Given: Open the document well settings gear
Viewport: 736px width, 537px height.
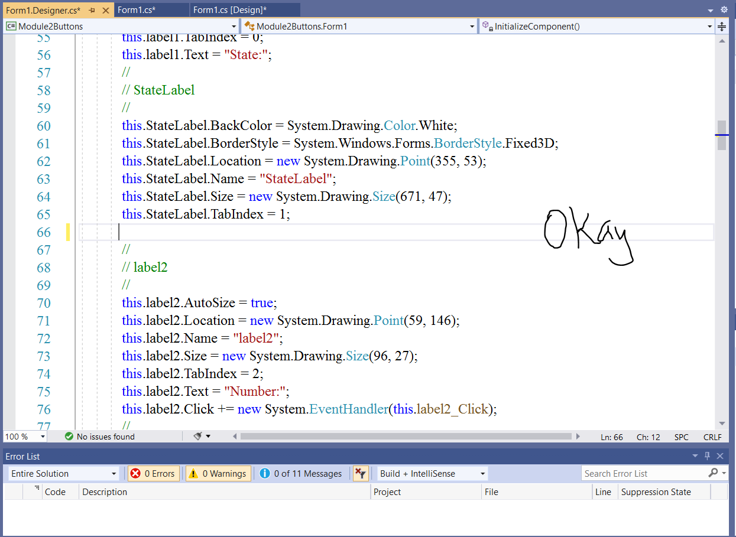Looking at the screenshot, I should 724,10.
